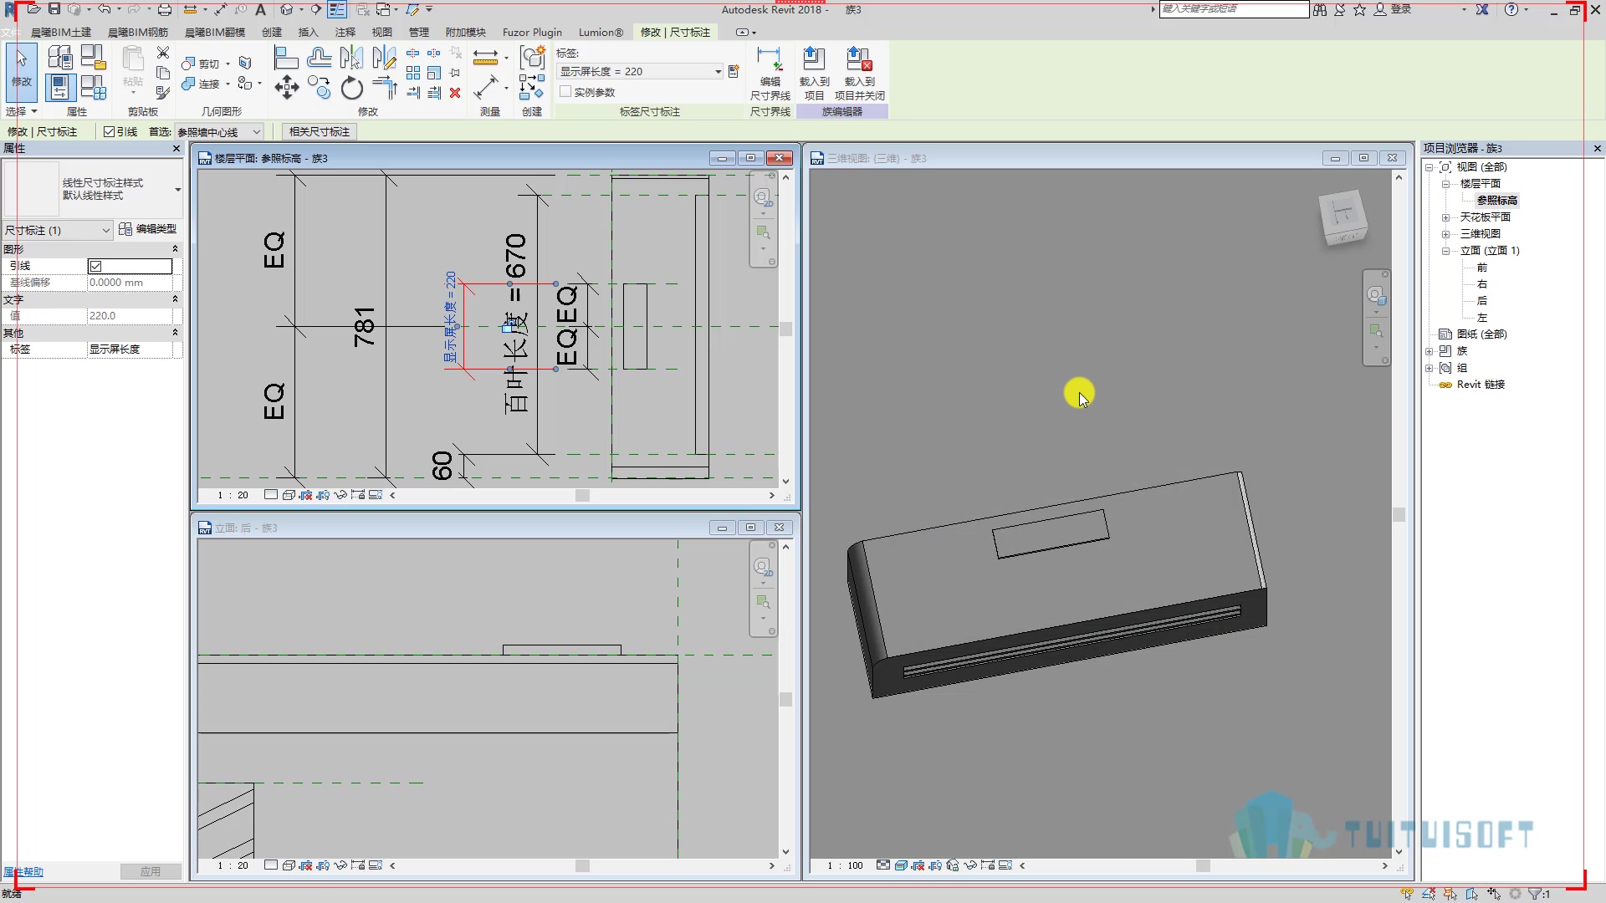Click the 应用 apply button
This screenshot has height=903, width=1606.
click(151, 871)
